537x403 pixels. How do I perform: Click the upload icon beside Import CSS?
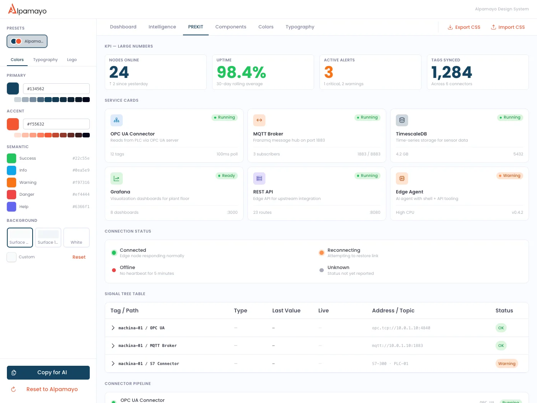point(494,27)
